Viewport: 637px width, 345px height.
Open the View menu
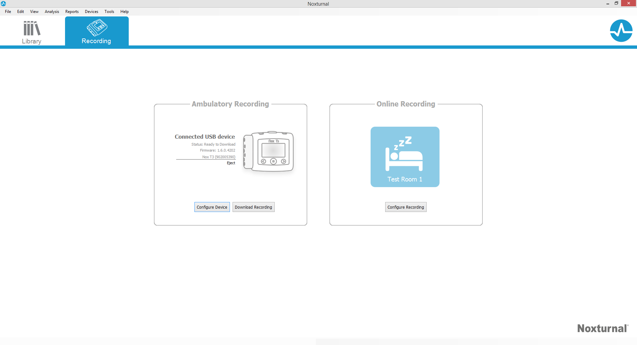(34, 12)
